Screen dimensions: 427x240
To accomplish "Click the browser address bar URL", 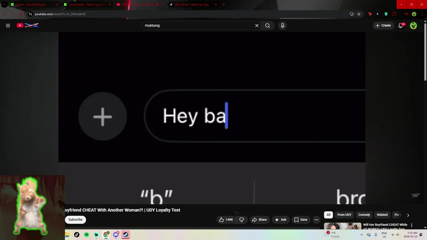I will (x=60, y=14).
